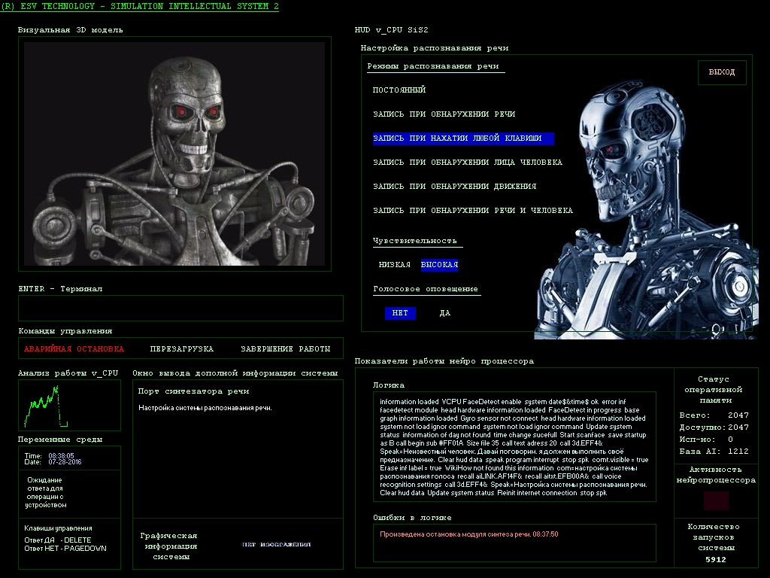
Task: Focus the ENTER terminal input field
Action: (180, 308)
